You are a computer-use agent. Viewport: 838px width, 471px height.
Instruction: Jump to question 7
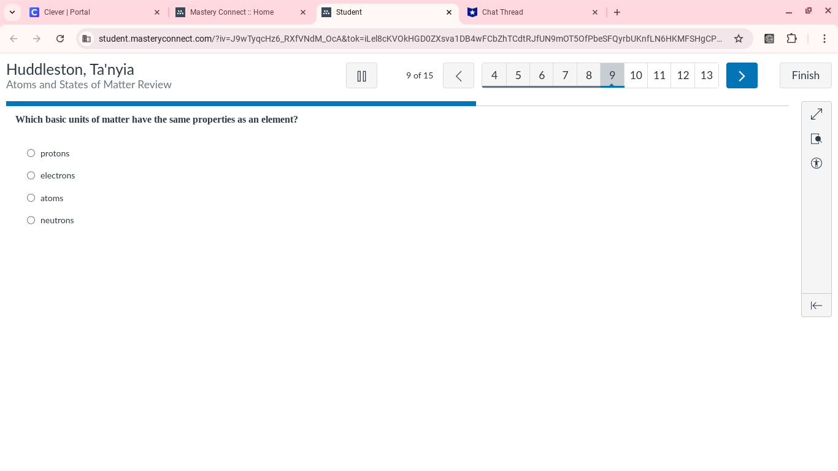point(565,75)
